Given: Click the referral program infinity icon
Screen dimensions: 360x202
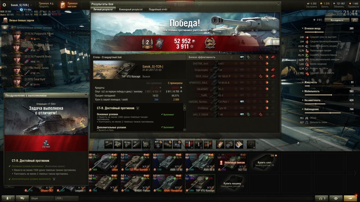Looking at the screenshot, I should (336, 198).
